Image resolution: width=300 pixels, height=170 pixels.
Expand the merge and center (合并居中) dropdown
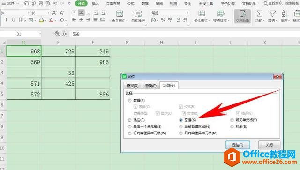[127, 20]
